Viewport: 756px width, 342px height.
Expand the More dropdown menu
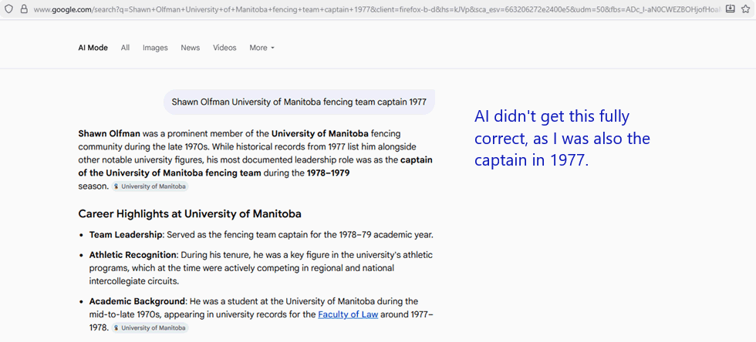[x=262, y=48]
